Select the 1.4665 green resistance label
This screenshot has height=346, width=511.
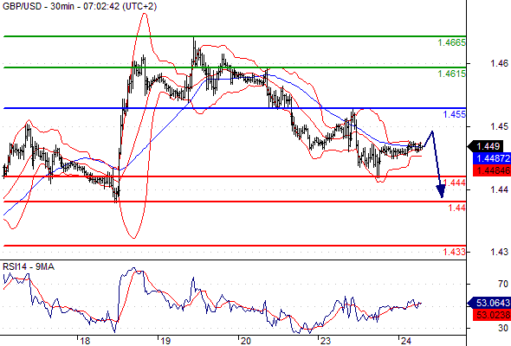pos(452,42)
